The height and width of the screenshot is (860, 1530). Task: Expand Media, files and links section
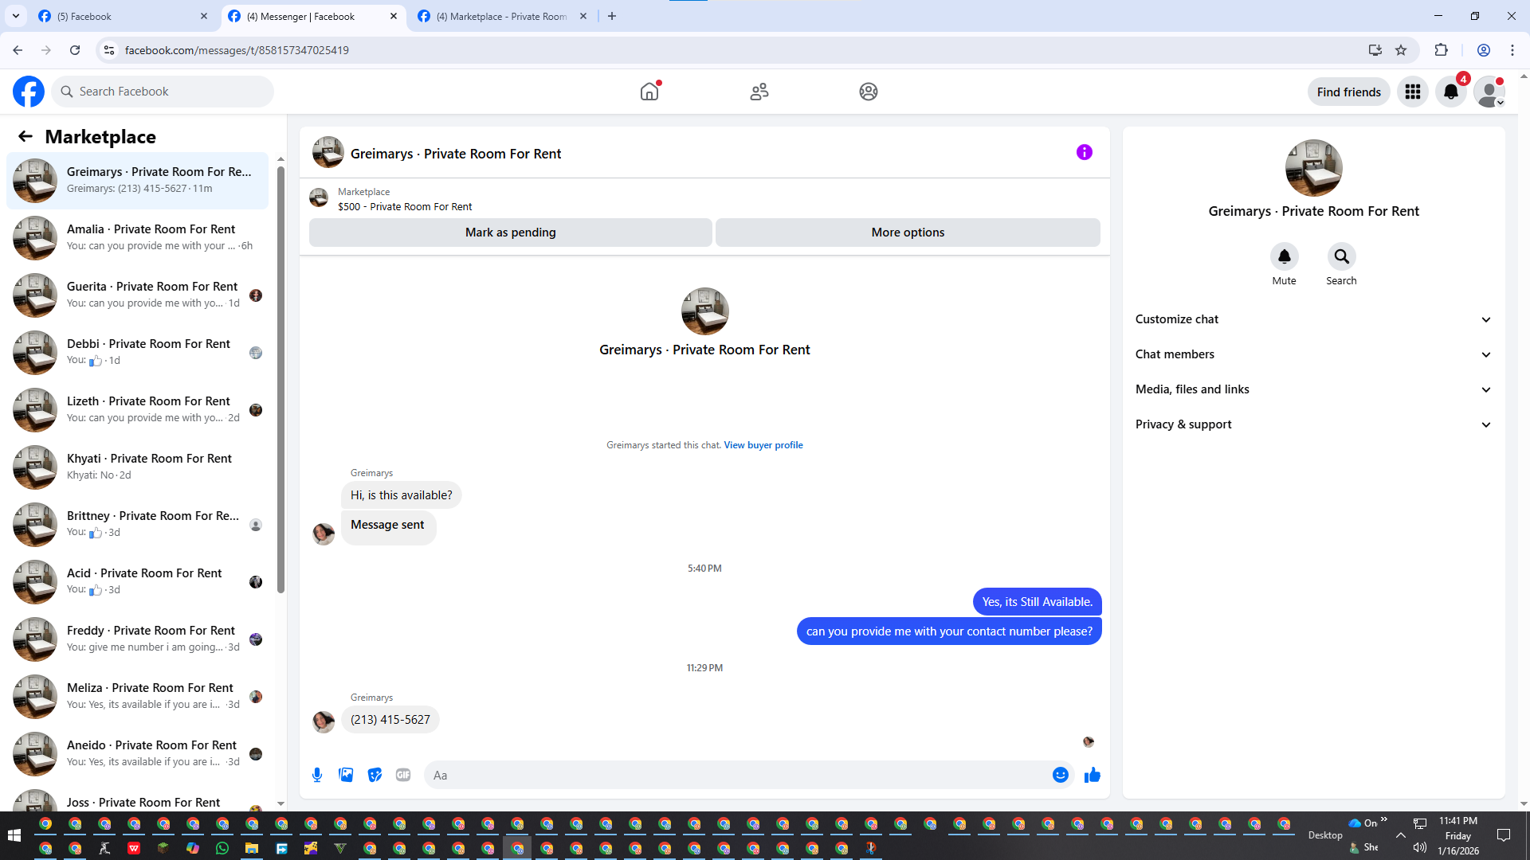tap(1312, 389)
